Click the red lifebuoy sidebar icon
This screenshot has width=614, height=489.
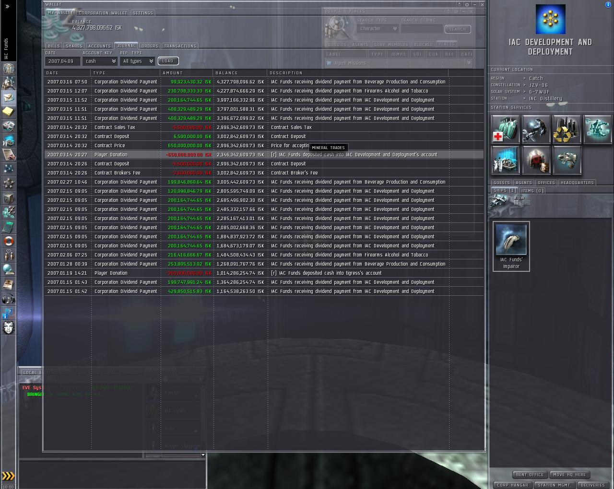9,241
